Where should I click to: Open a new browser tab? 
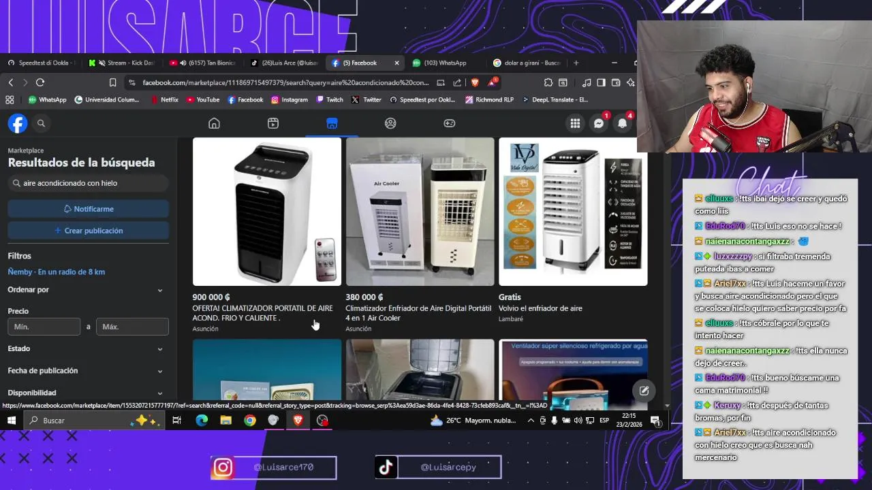(576, 63)
